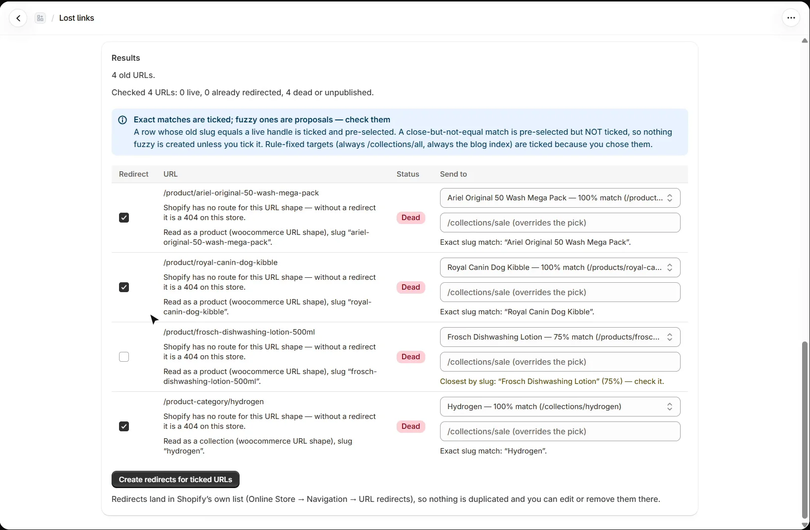
Task: Open the Hydrogen 100% match dropdown
Action: [560, 407]
